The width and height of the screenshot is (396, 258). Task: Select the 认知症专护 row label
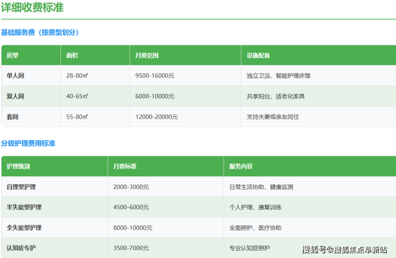point(21,248)
